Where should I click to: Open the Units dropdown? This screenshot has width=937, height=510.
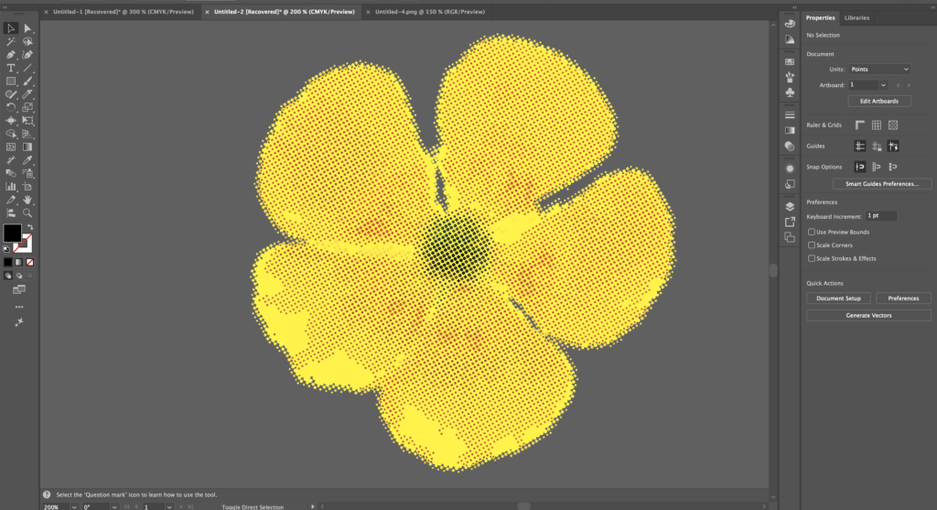[879, 70]
